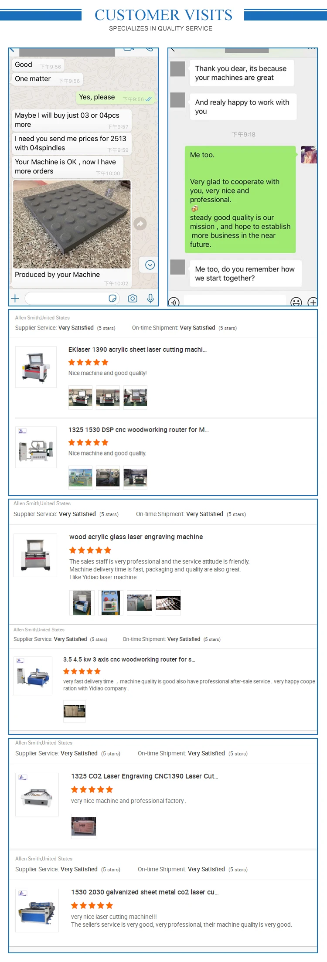Click the forward arrow beside the tile photo
The image size is (327, 962).
[x=140, y=224]
